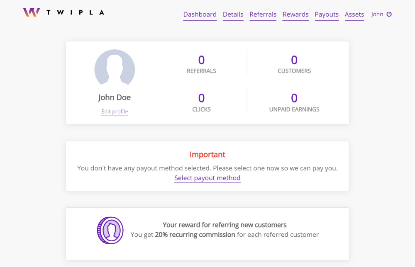Click the Referrals count statistic

201,61
